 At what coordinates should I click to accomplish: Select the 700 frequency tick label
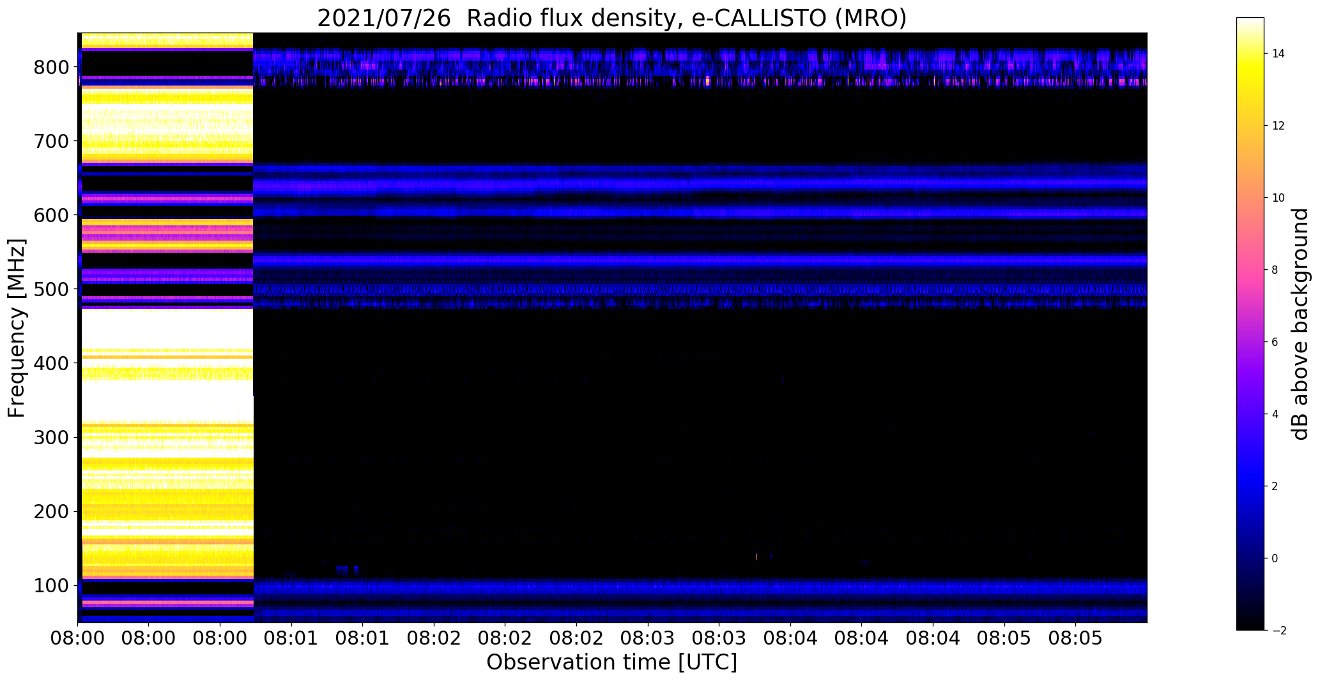(x=51, y=141)
